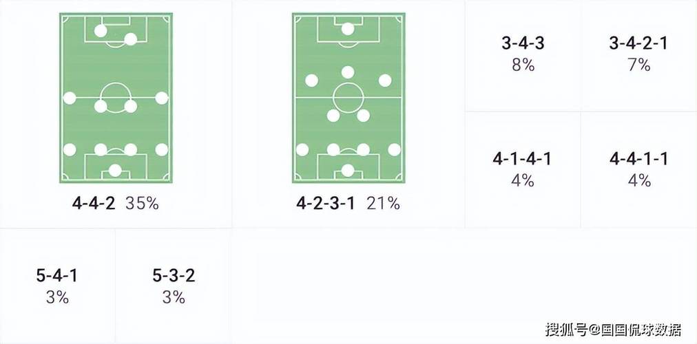The height and width of the screenshot is (344, 697).
Task: Click the Sohu watermark text
Action: tap(613, 330)
